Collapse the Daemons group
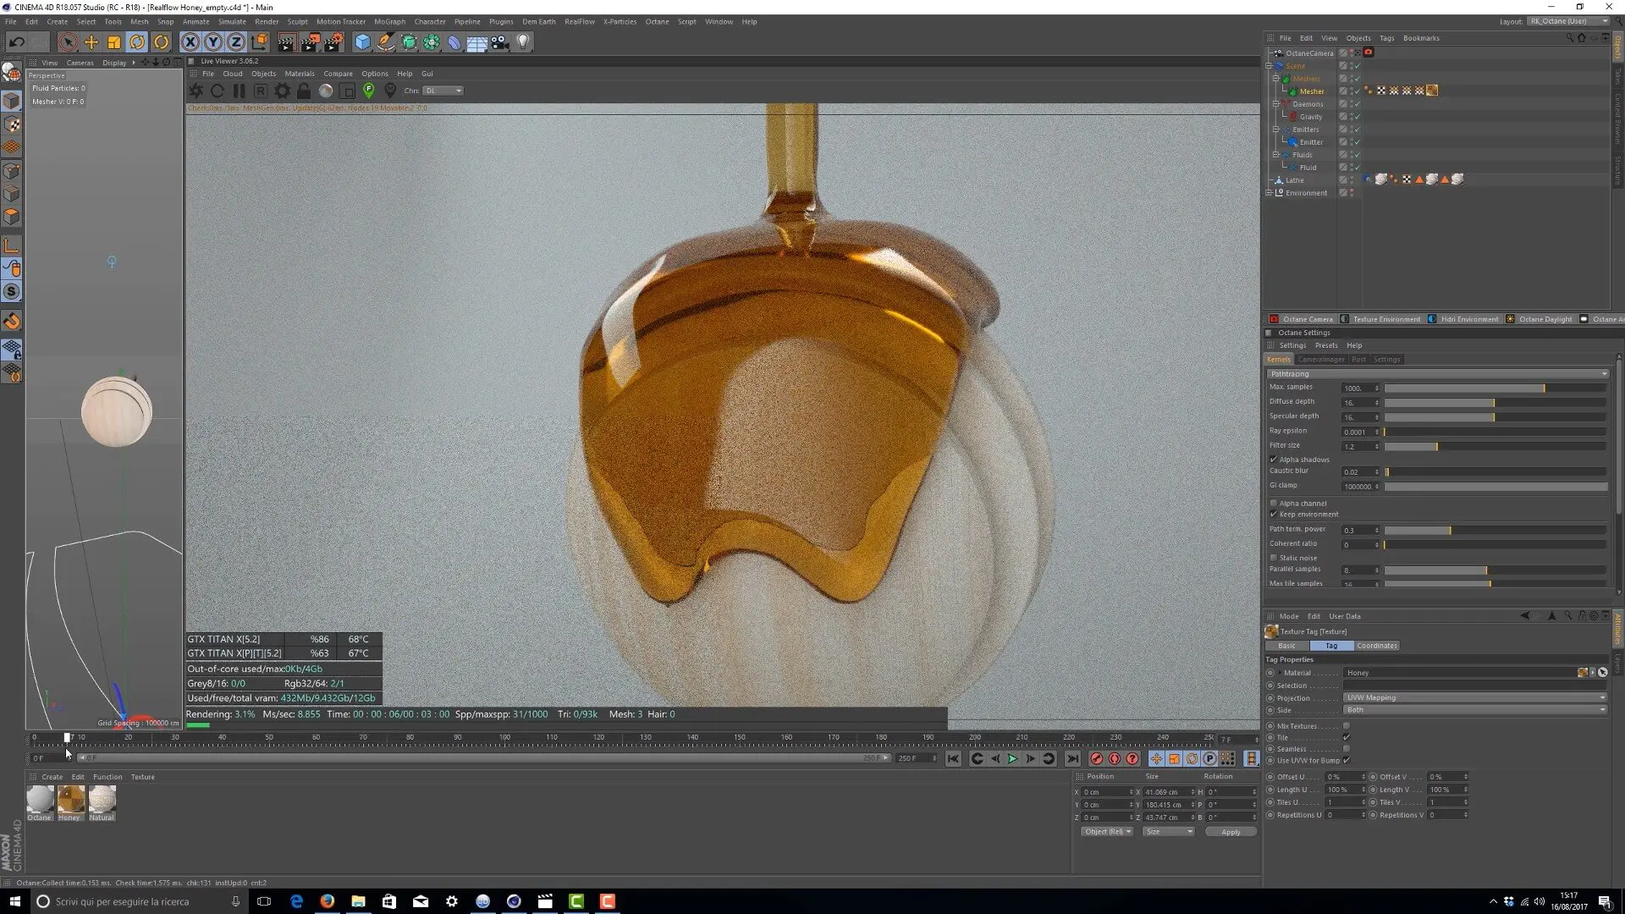This screenshot has height=914, width=1625. [x=1275, y=104]
